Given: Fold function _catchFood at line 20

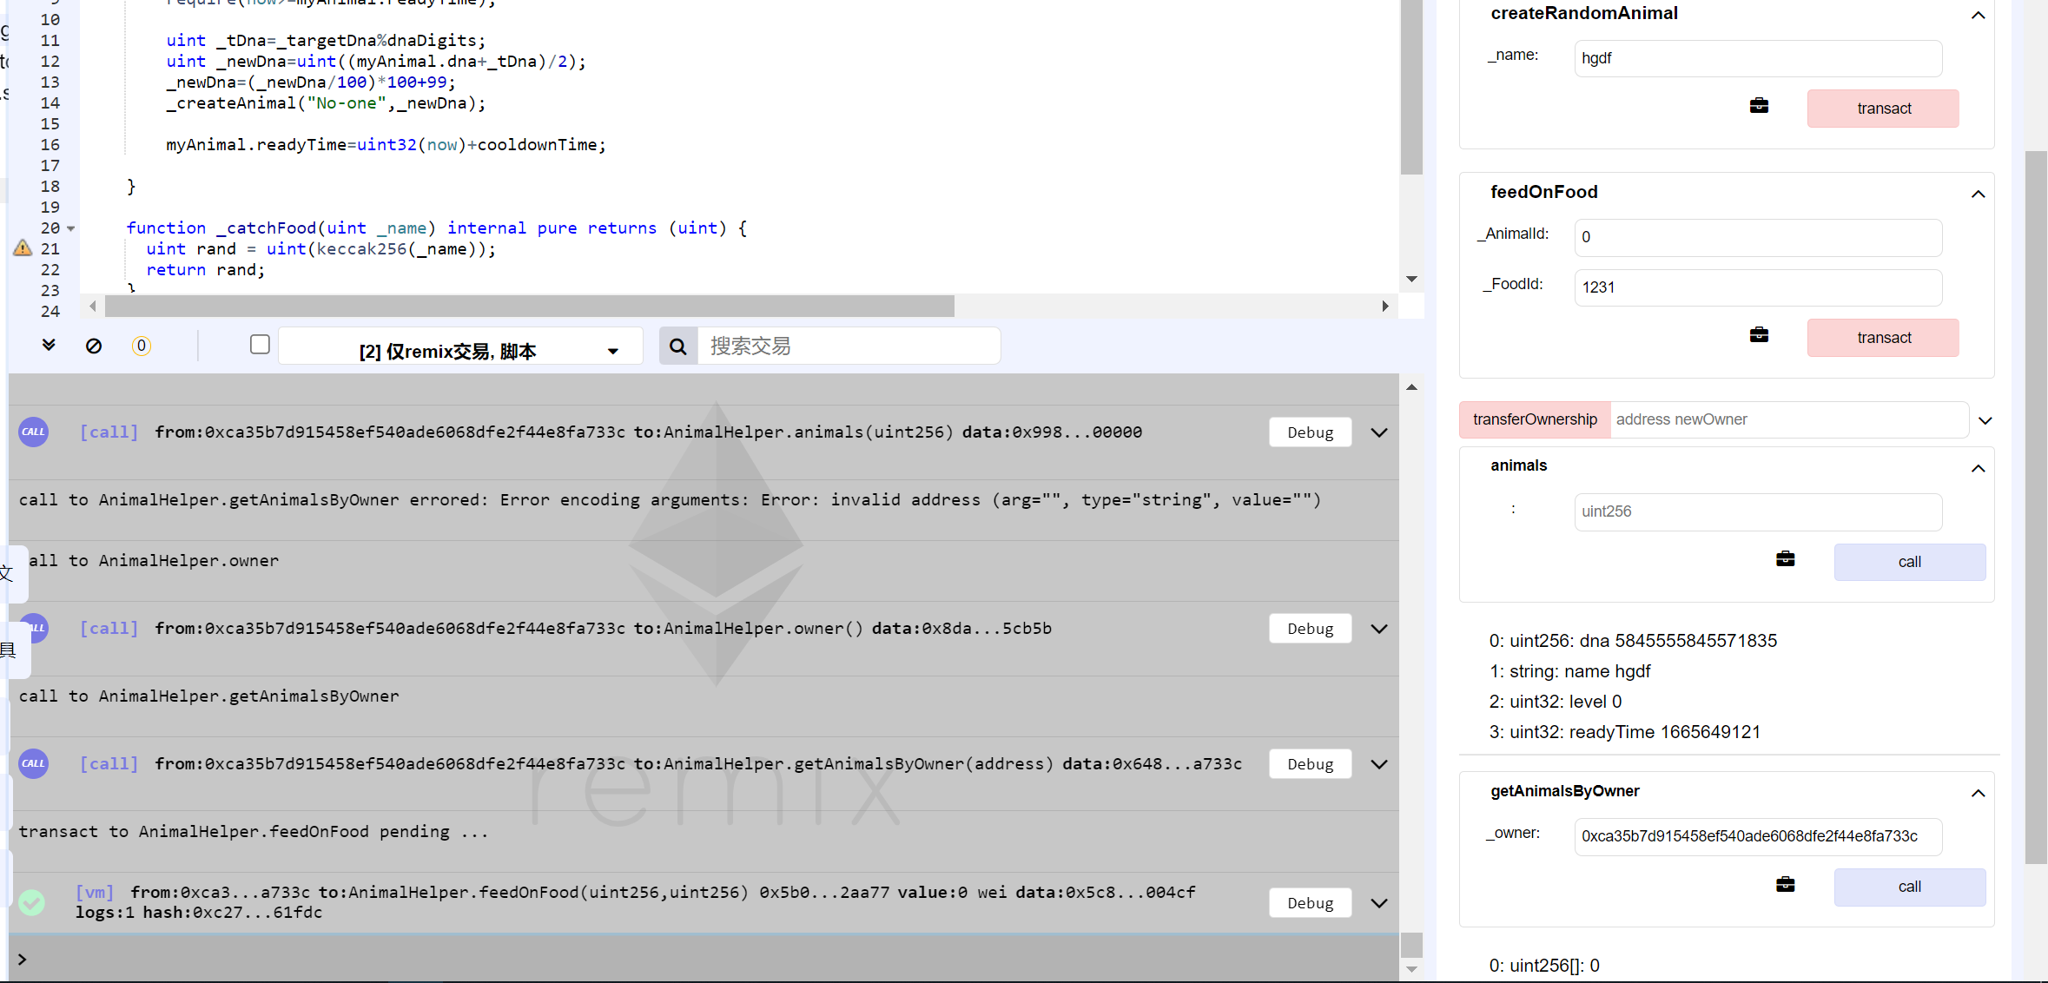Looking at the screenshot, I should click(71, 228).
